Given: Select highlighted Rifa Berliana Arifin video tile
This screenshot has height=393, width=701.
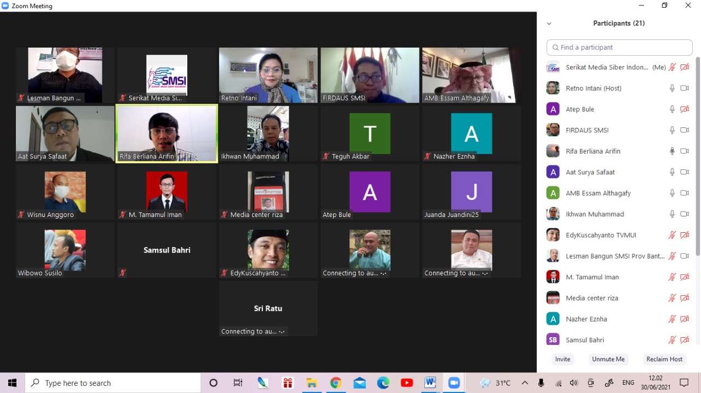Looking at the screenshot, I should click(166, 133).
